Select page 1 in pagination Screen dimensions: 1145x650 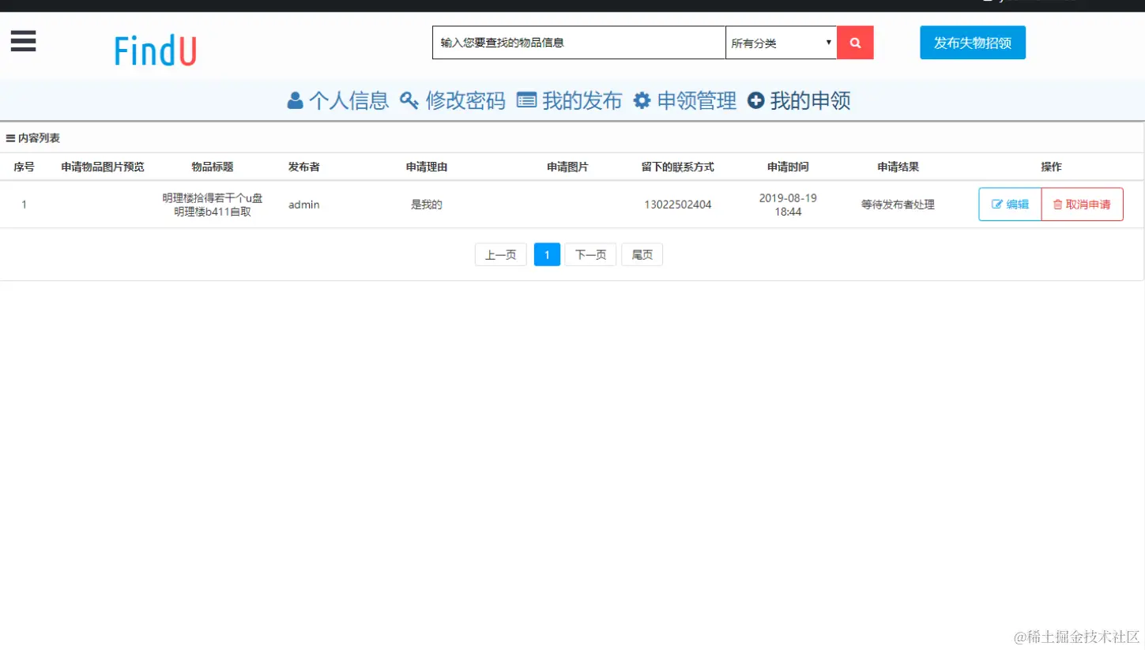pos(547,254)
